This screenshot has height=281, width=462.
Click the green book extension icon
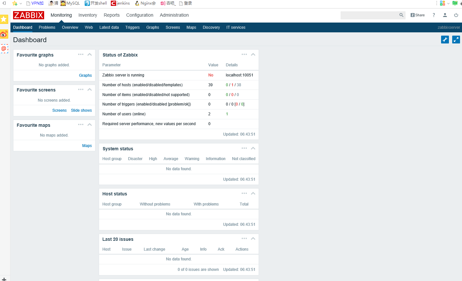tap(455, 3)
